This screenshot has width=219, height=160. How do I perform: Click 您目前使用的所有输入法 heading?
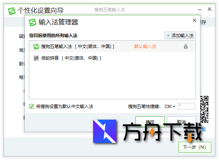click(53, 36)
